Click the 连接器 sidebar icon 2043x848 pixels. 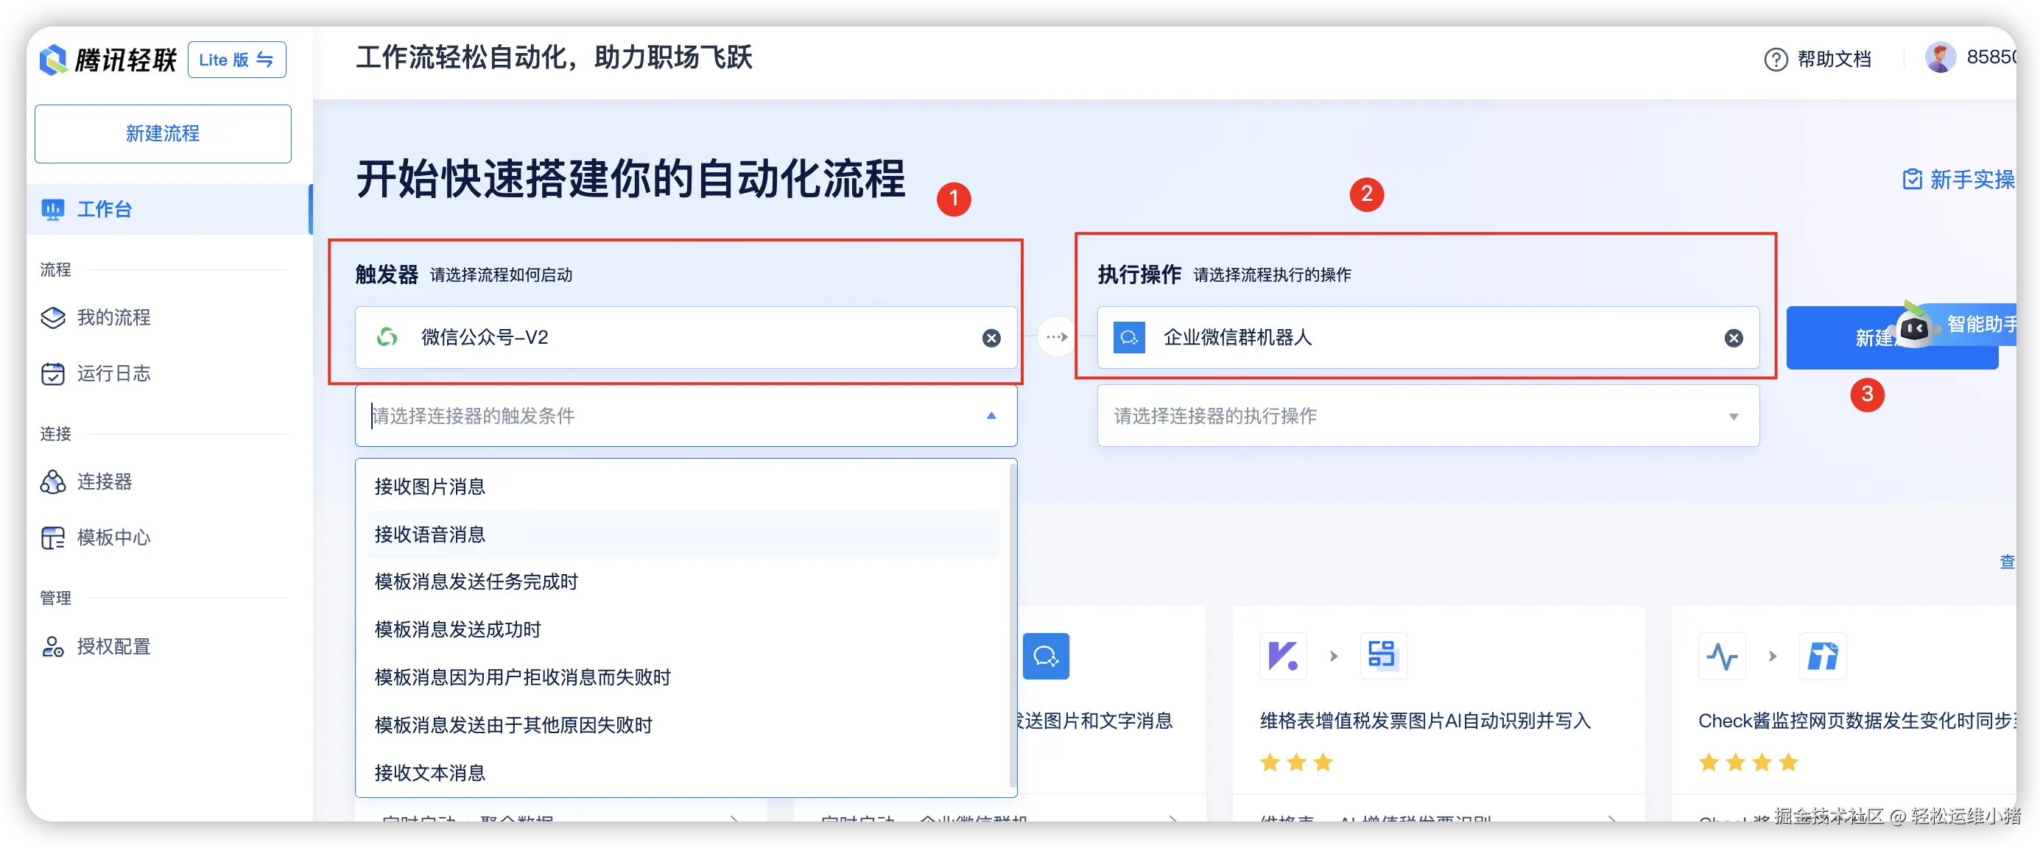53,482
